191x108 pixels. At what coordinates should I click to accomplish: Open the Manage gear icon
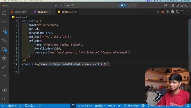coord(4,99)
